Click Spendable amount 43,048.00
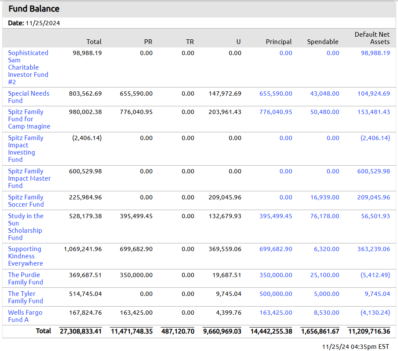Screen dimensions: 398x351 325,94
